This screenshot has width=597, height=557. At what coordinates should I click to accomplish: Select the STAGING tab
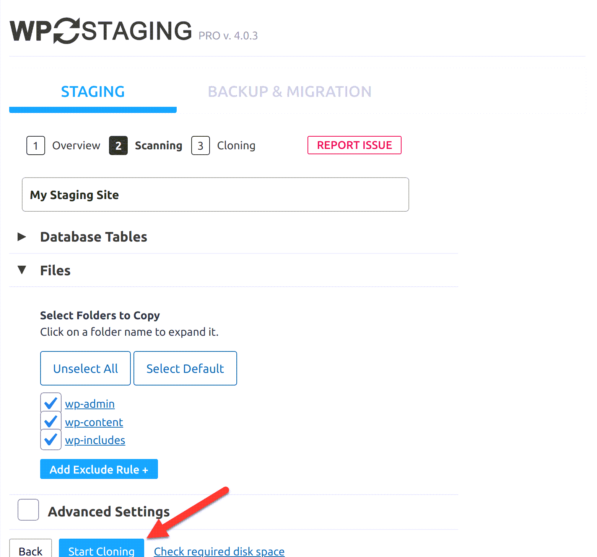tap(93, 91)
